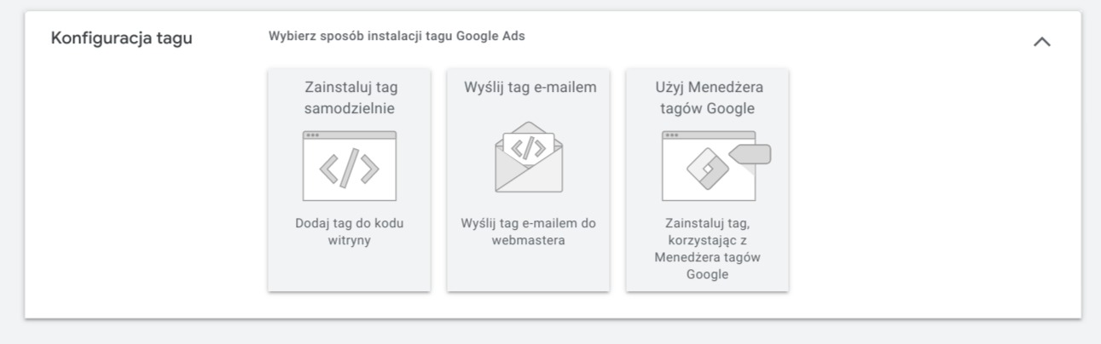Collapse the Konfiguracja tagu section chevron
Viewport: 1101px width, 344px height.
tap(1041, 41)
